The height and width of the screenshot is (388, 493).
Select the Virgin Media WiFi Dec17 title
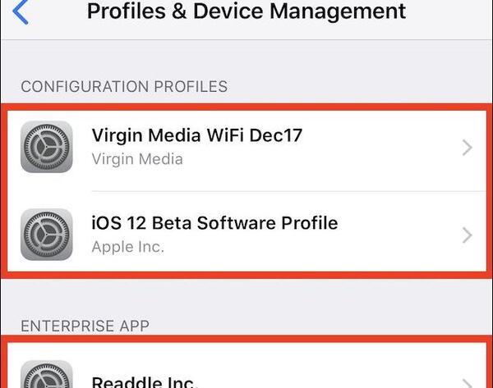coord(197,135)
